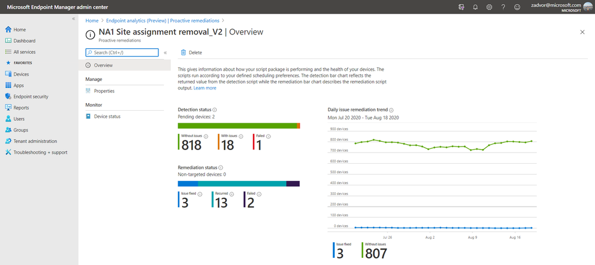
Task: Open the Apps grid icon
Action: [x=8, y=85]
